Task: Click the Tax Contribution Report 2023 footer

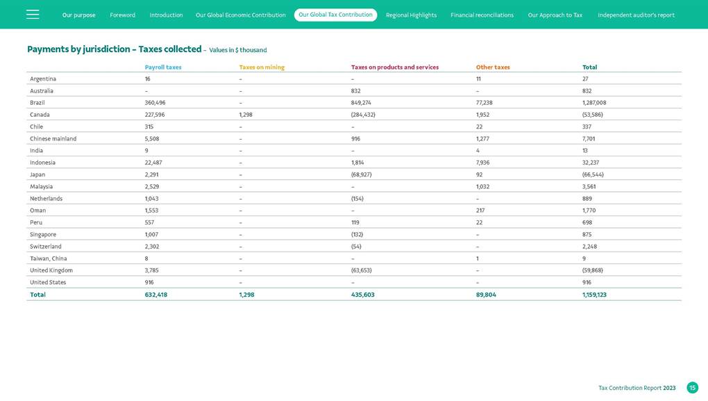Action: (x=637, y=388)
